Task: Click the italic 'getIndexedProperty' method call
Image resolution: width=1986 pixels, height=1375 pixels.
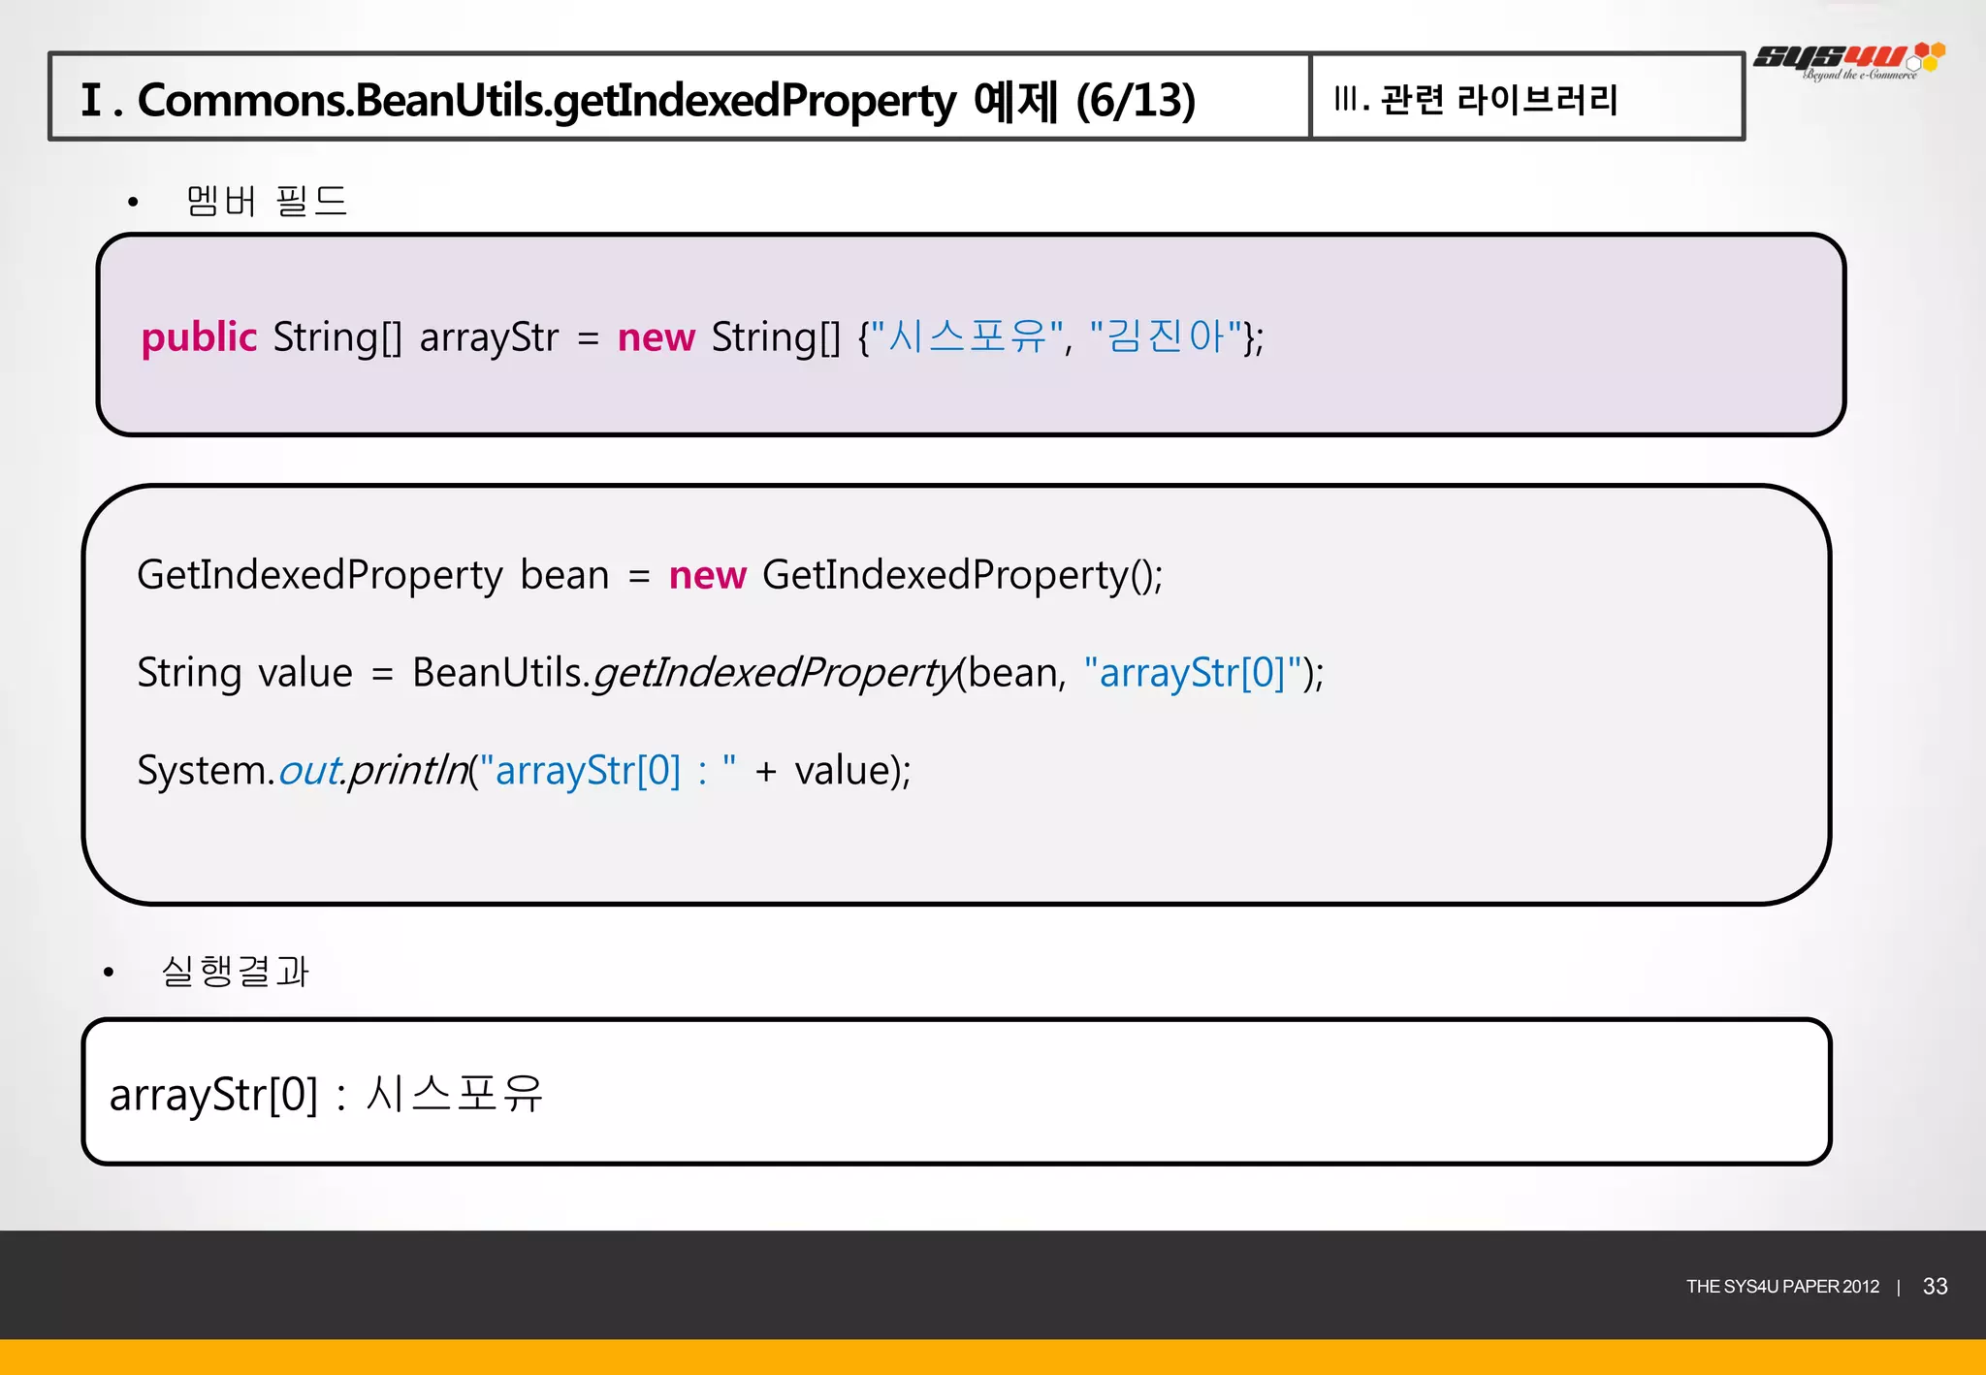Action: point(776,673)
